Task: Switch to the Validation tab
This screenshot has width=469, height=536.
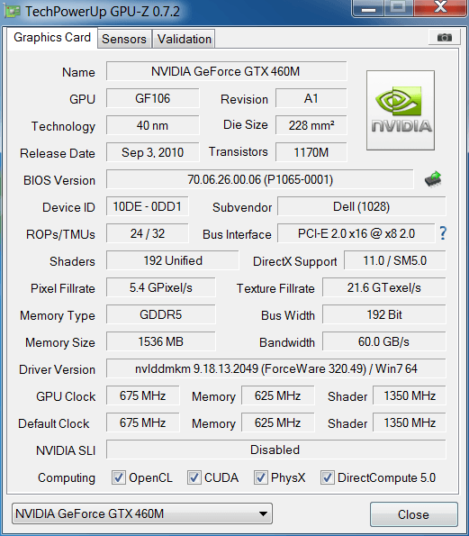Action: click(x=185, y=39)
